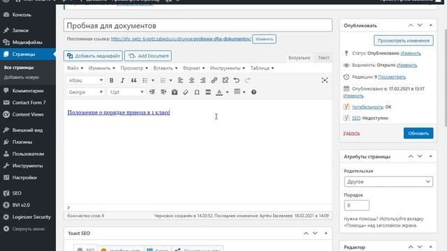This screenshot has height=251, width=447.
Task: Collapse the Атрибуты страницы panel toggle
Action: pos(430,156)
